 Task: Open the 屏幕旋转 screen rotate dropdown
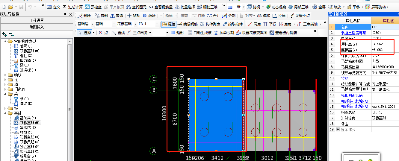coord(388,7)
